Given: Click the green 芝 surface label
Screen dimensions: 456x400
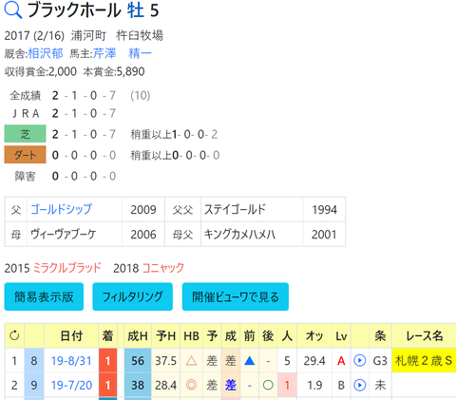Looking at the screenshot, I should pos(25,134).
